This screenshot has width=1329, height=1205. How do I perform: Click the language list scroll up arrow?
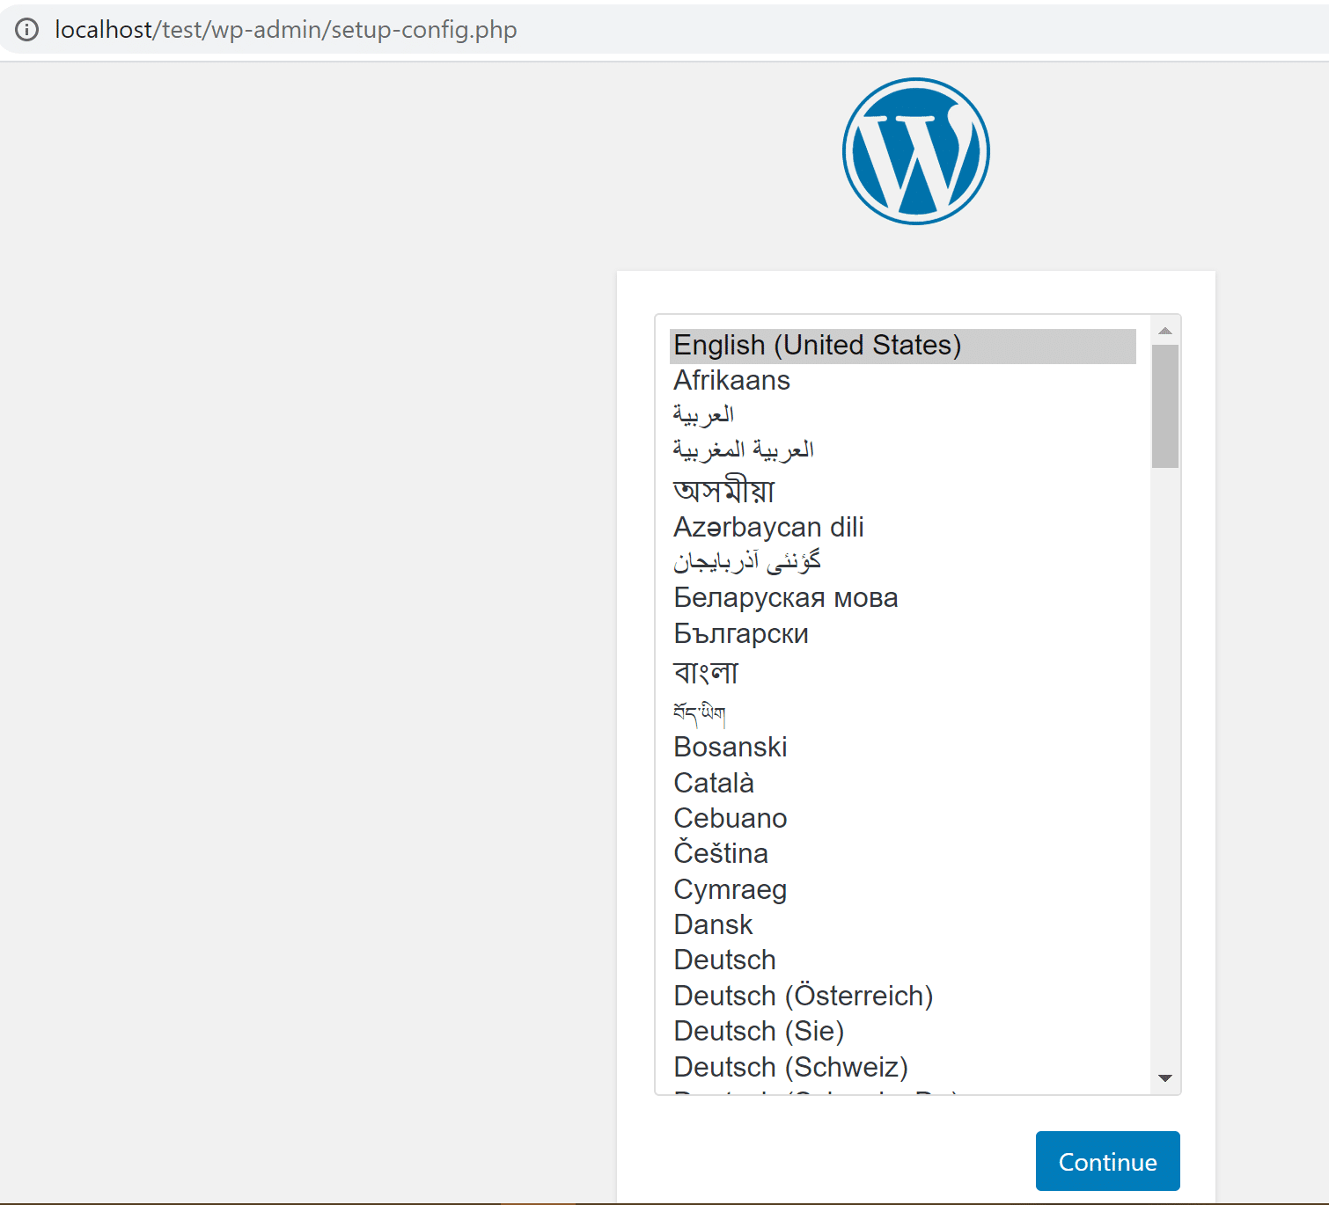click(1165, 331)
